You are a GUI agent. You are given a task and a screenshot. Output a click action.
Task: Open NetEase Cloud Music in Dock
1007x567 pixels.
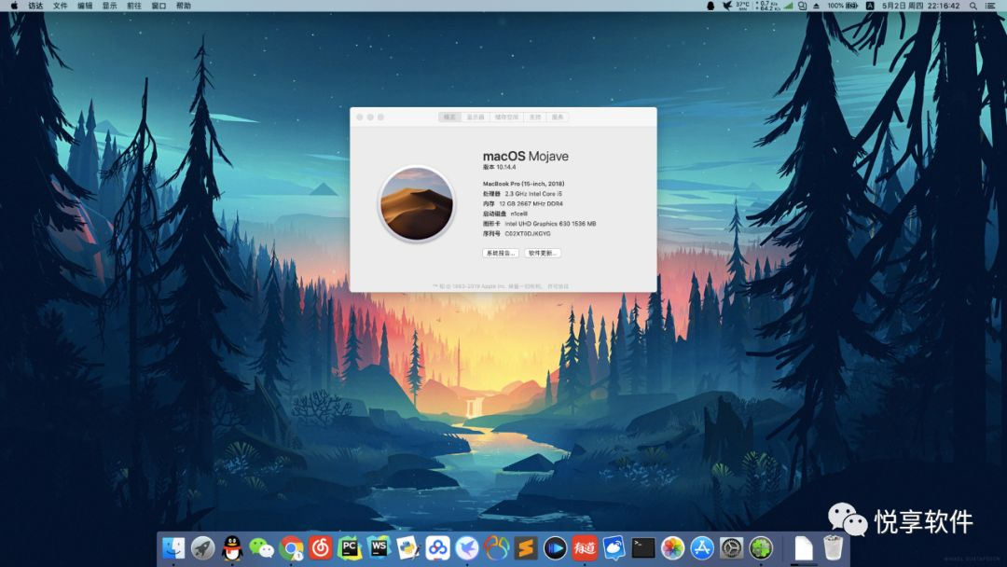tap(321, 548)
